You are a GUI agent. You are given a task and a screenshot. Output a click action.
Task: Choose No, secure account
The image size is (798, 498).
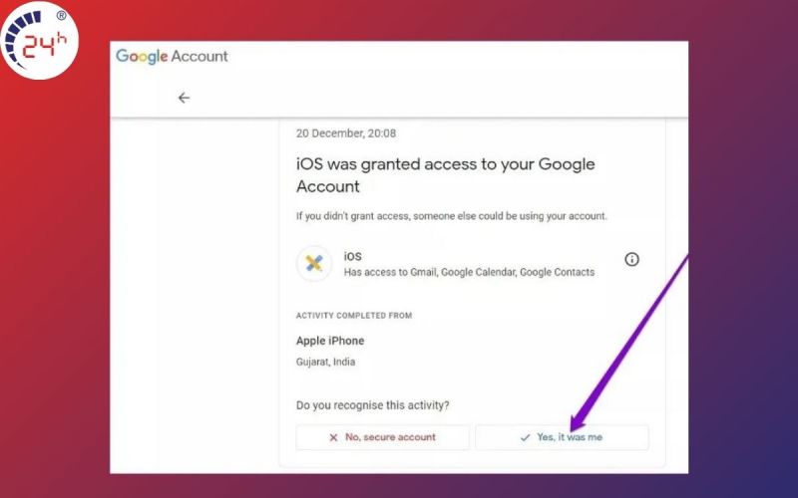tap(383, 437)
